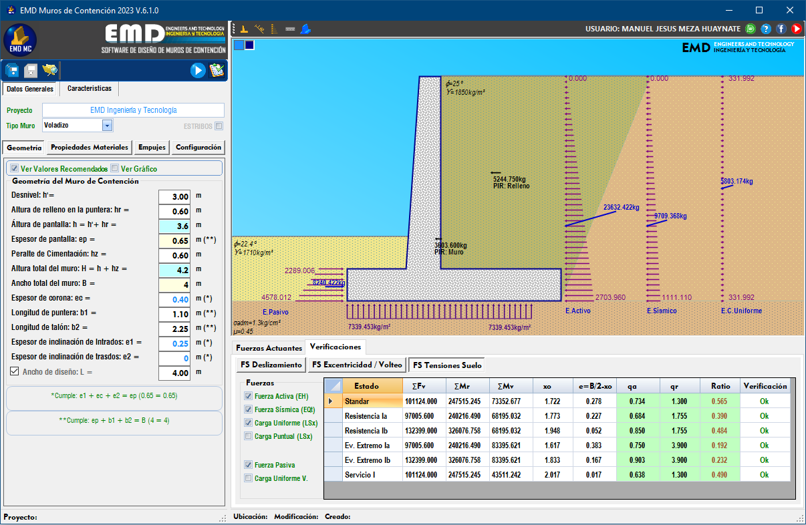Open the blue help question icon
The width and height of the screenshot is (806, 525).
766,29
